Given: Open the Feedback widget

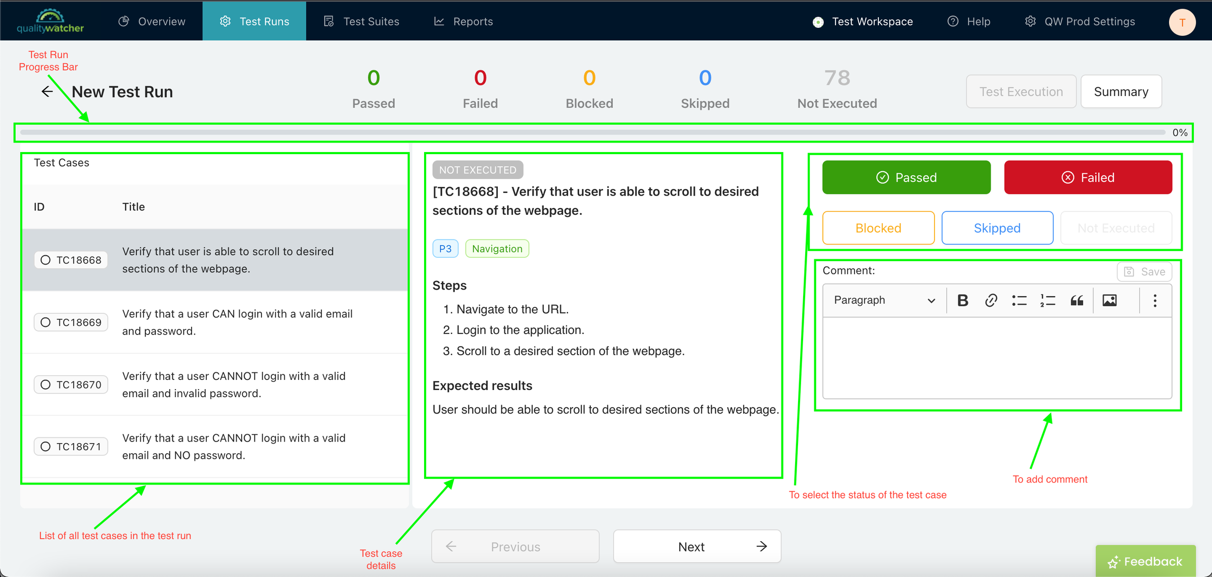Looking at the screenshot, I should [x=1145, y=561].
